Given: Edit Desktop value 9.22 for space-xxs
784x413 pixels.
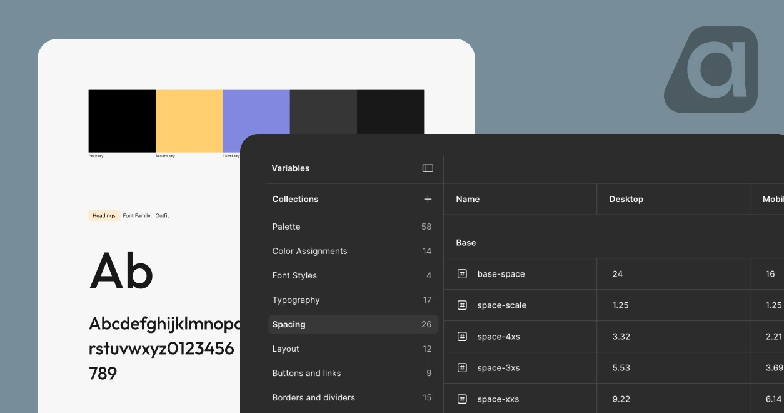Looking at the screenshot, I should pyautogui.click(x=621, y=399).
